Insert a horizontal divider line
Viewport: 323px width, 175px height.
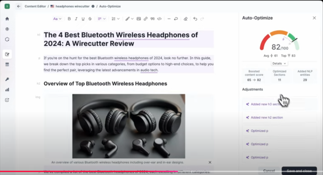point(169,19)
